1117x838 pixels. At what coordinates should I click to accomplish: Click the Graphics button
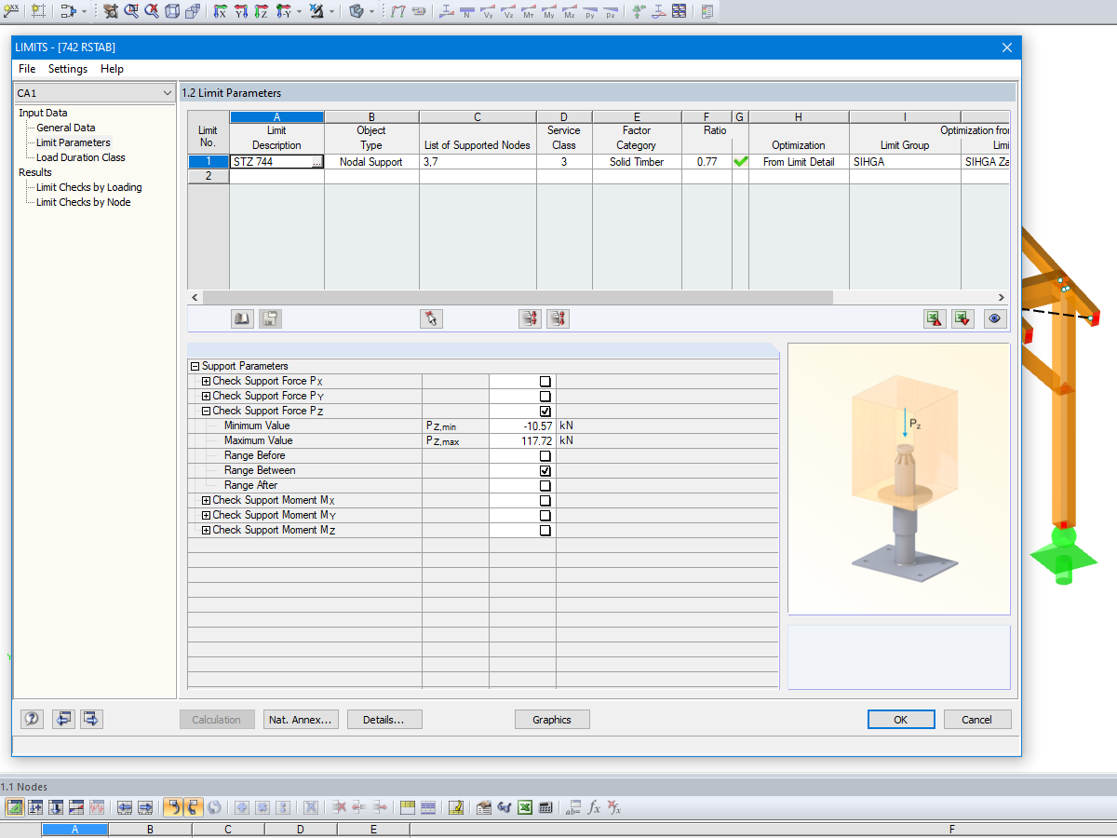coord(552,719)
